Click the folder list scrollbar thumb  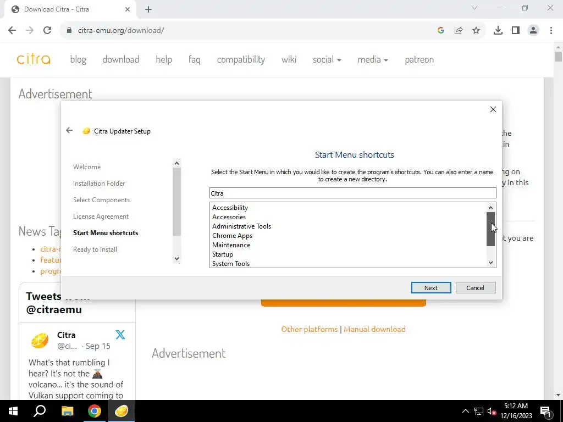pos(490,229)
